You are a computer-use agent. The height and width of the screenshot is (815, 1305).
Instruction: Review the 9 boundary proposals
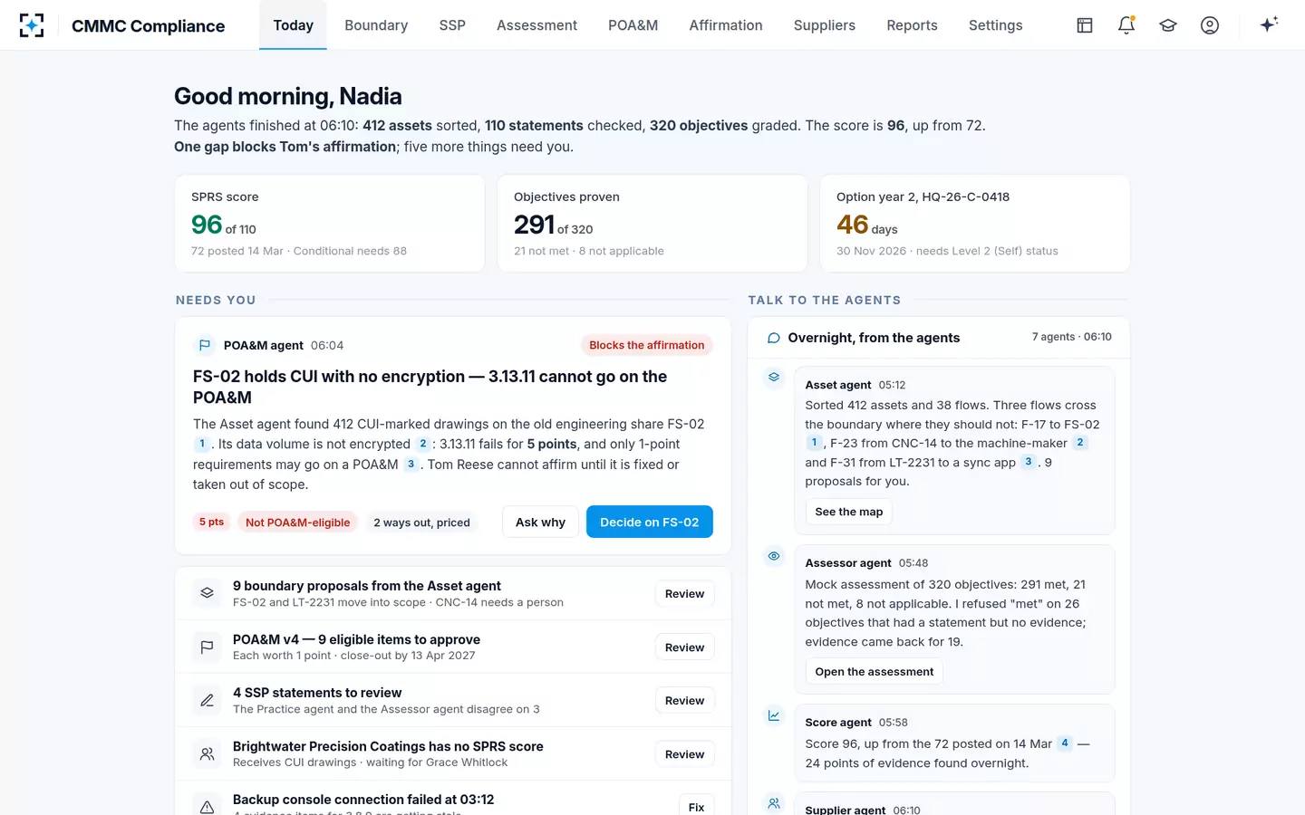click(x=684, y=594)
